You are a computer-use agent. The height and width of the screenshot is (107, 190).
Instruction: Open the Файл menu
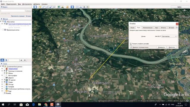click(x=3, y=4)
